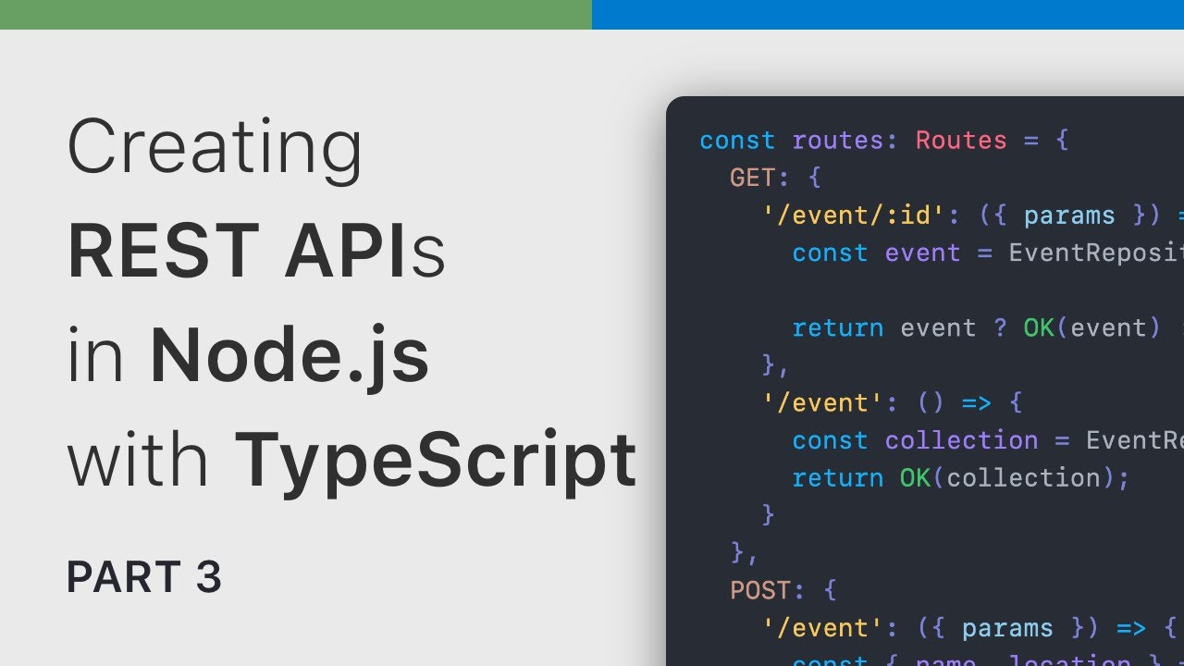Click the "POST: {" code line
The image size is (1184, 666).
point(783,590)
